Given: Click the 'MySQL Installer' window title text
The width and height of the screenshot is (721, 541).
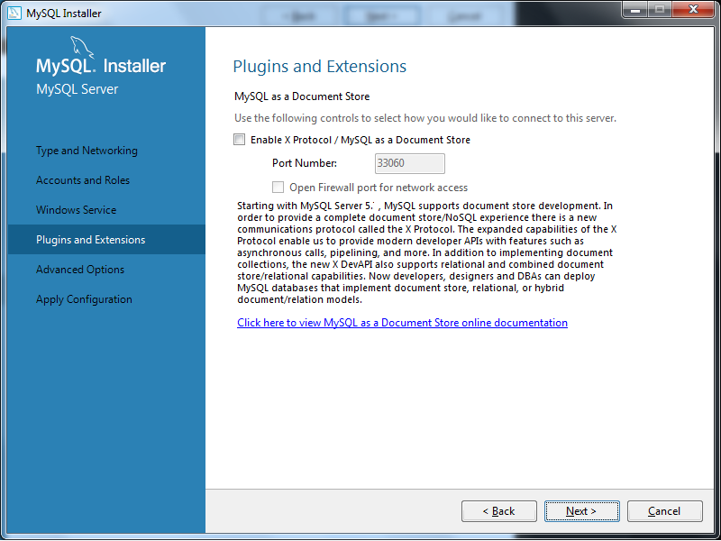Looking at the screenshot, I should coord(64,14).
